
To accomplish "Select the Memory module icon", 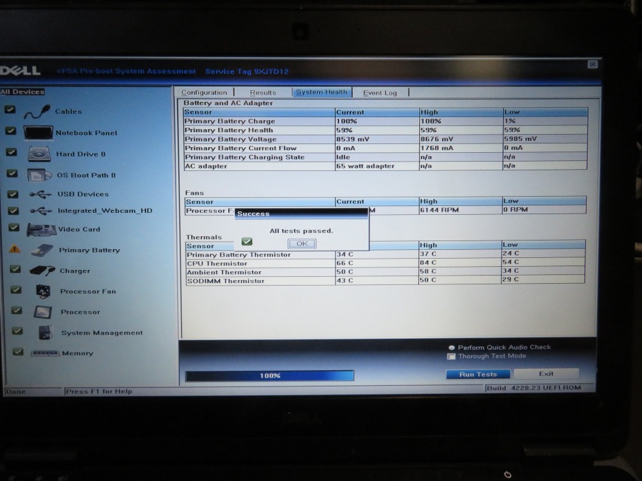I will 45,353.
